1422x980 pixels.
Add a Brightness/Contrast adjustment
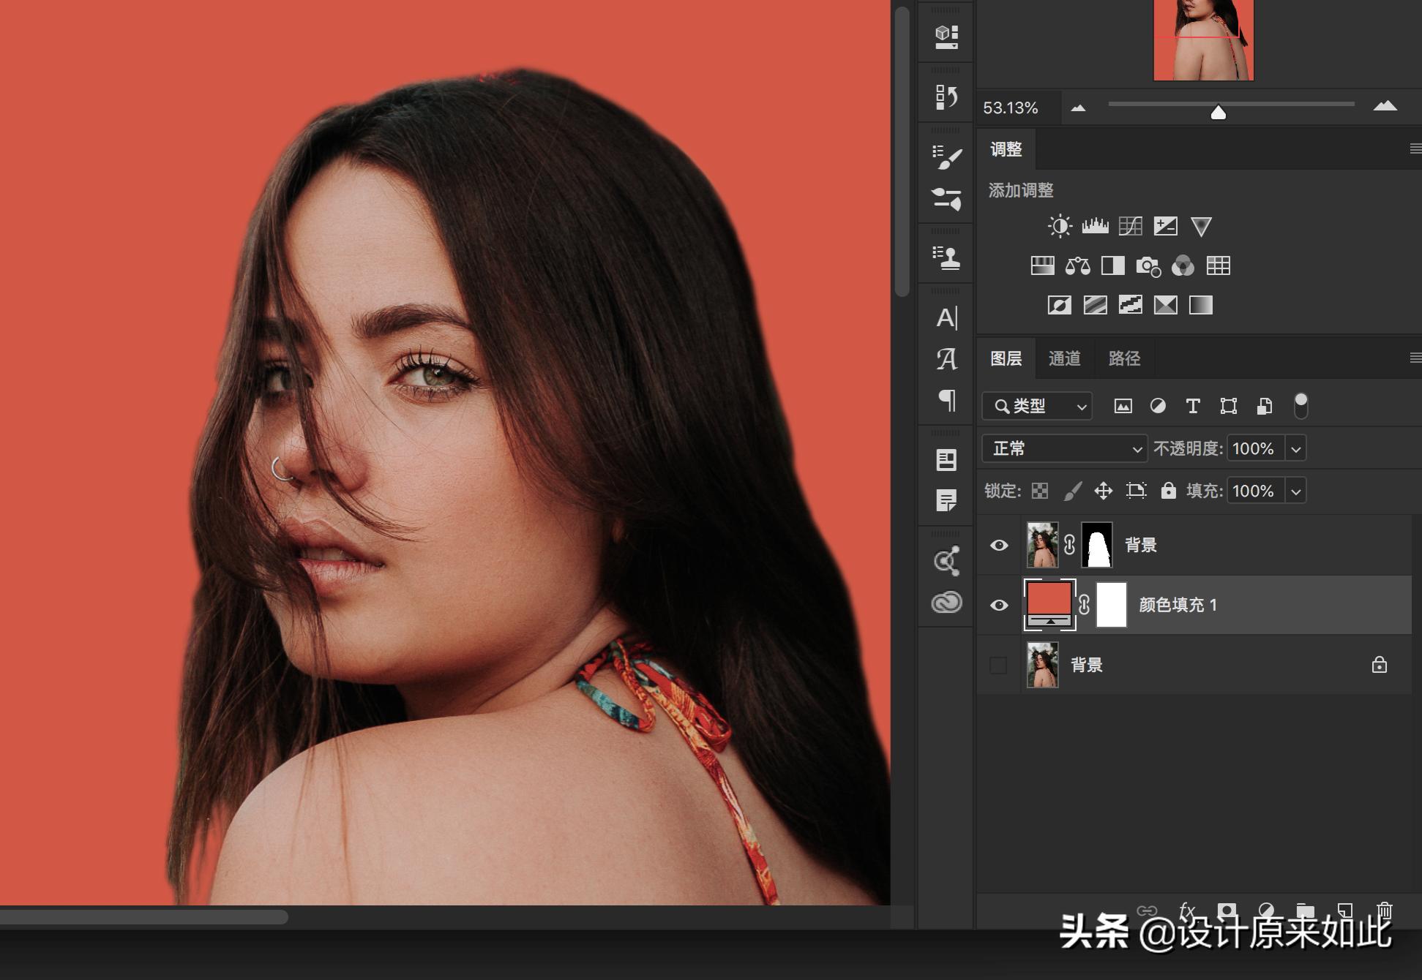click(x=1059, y=226)
